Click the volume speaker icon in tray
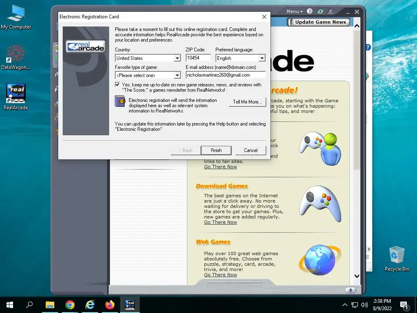The width and height of the screenshot is (417, 313). (x=364, y=305)
